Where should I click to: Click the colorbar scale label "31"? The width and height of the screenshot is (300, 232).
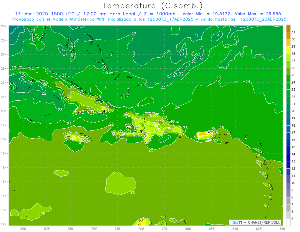point(293,32)
